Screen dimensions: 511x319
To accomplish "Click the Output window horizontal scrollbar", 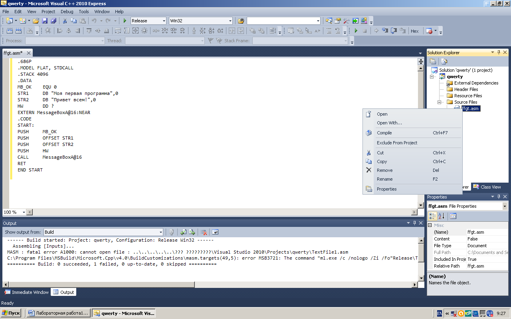I will pyautogui.click(x=210, y=285).
